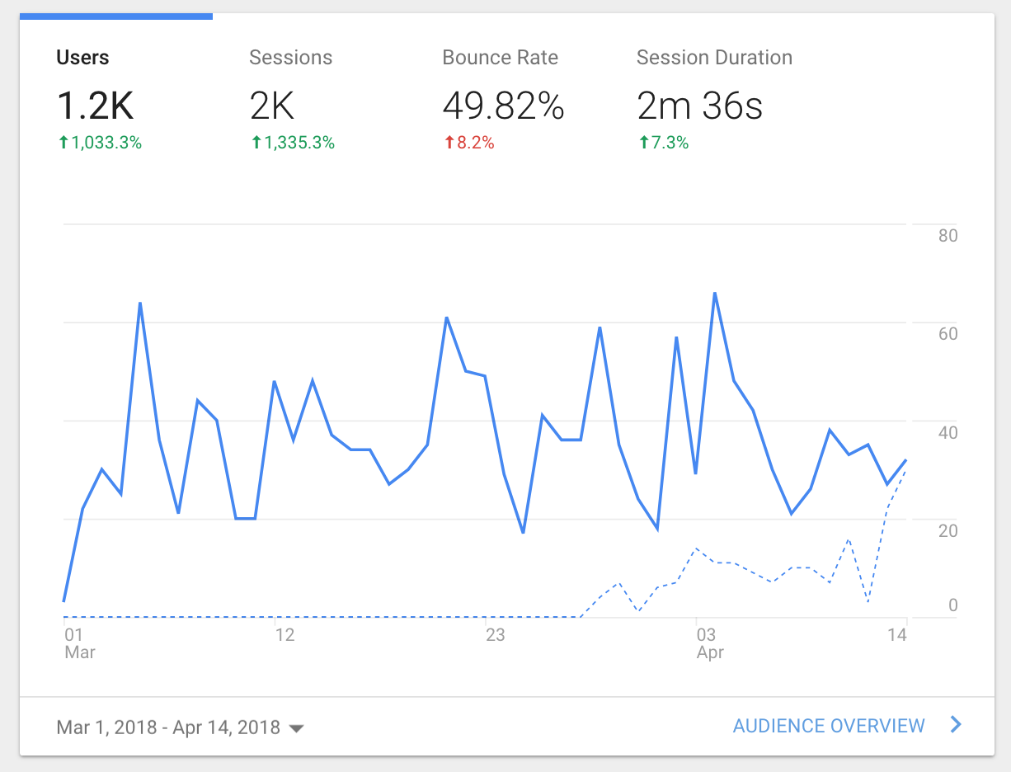Click the 40 y-axis label
Viewport: 1011px width, 772px height.
(948, 432)
